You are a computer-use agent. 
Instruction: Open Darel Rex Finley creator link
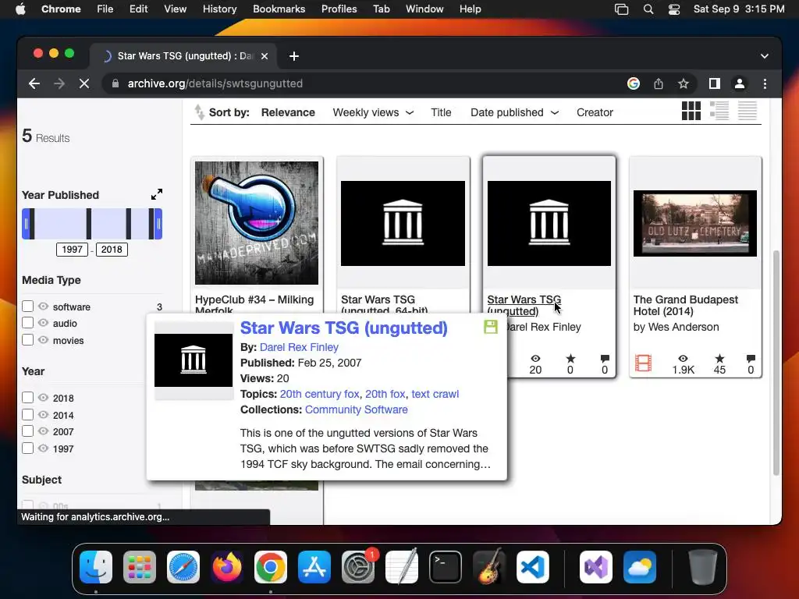click(x=299, y=347)
